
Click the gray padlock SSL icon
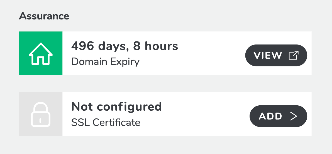41,115
